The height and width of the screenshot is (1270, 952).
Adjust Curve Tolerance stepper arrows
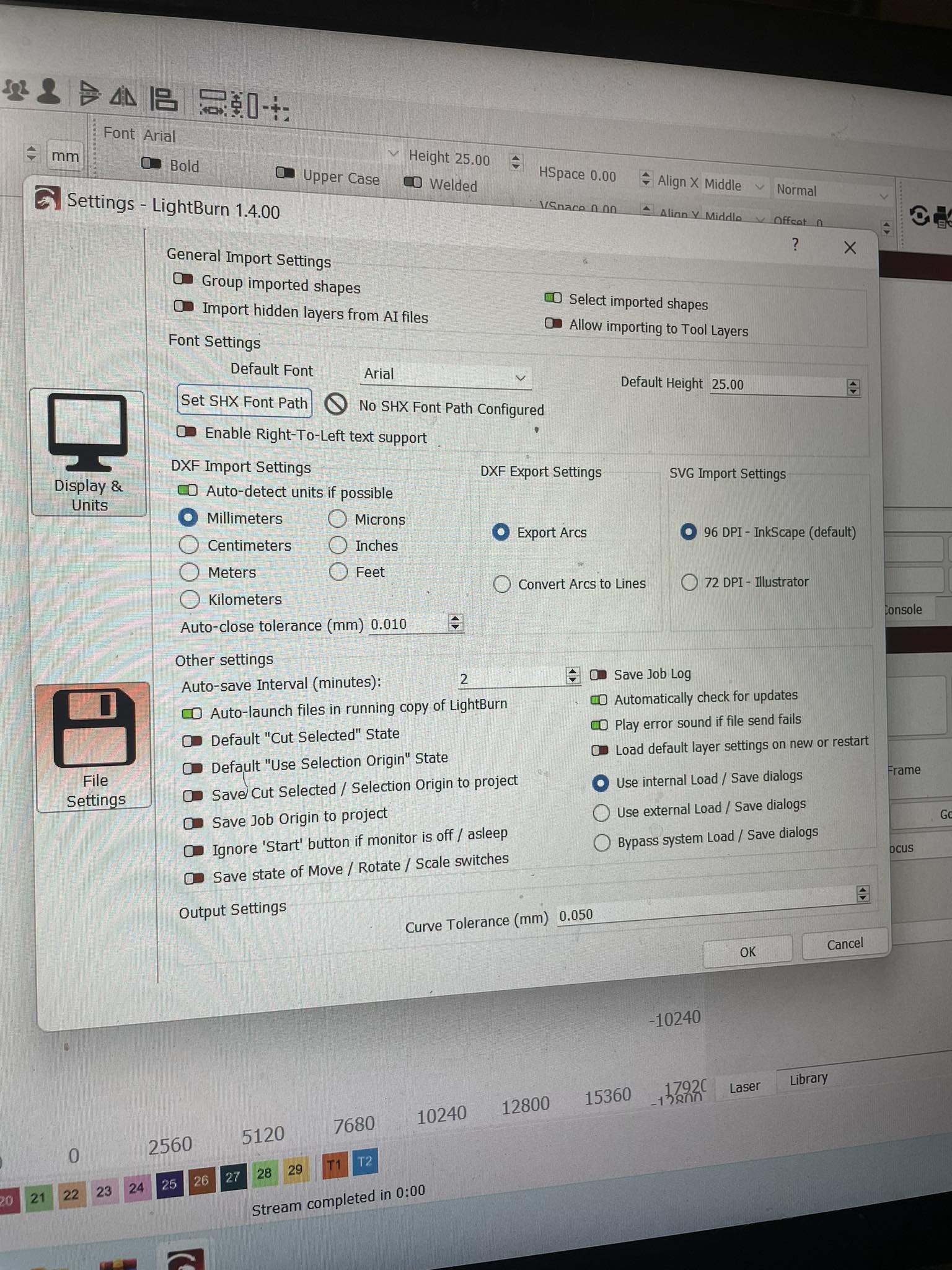863,893
